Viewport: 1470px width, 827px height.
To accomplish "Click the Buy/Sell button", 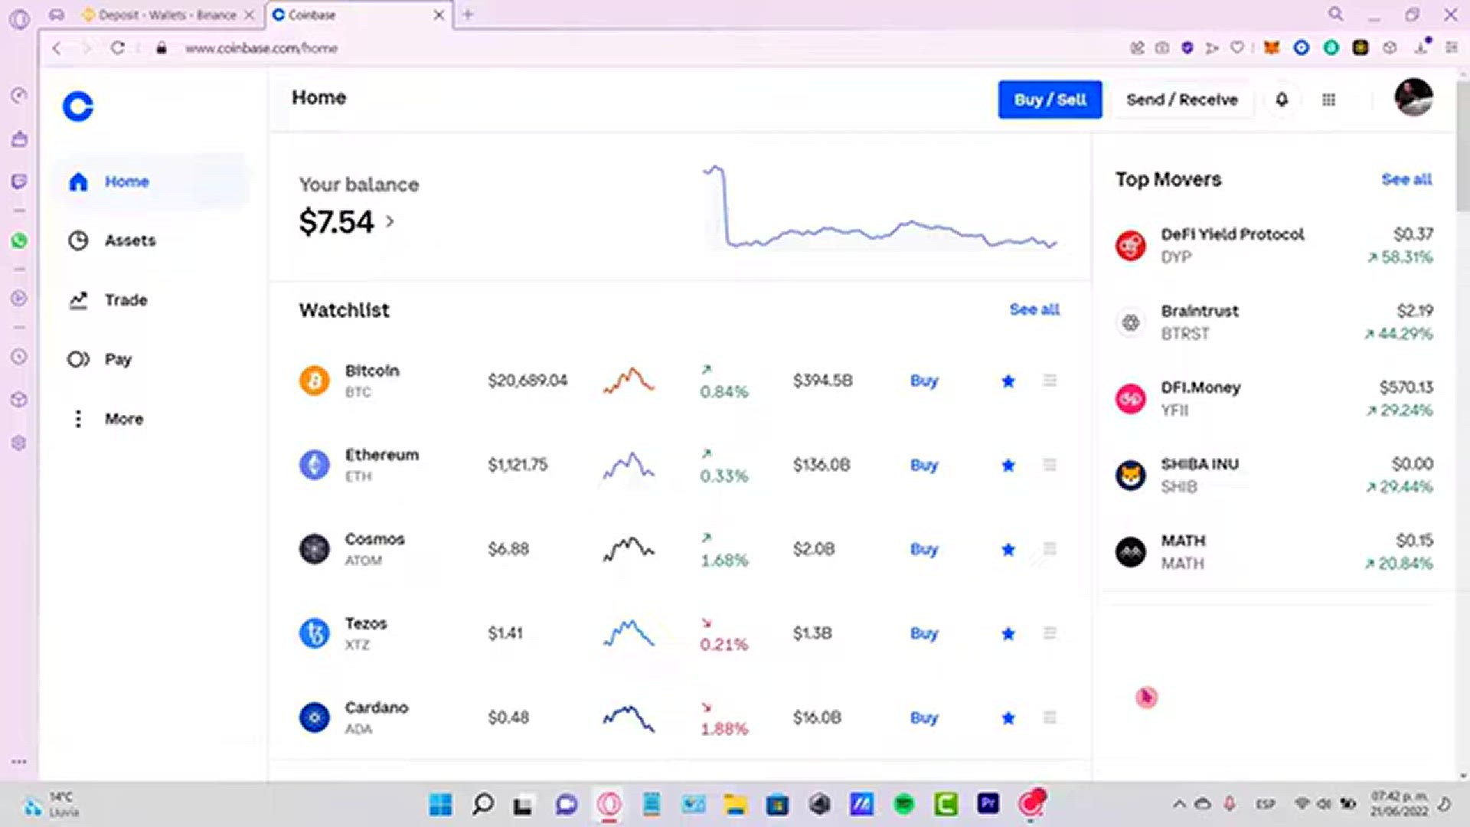I will click(x=1050, y=100).
